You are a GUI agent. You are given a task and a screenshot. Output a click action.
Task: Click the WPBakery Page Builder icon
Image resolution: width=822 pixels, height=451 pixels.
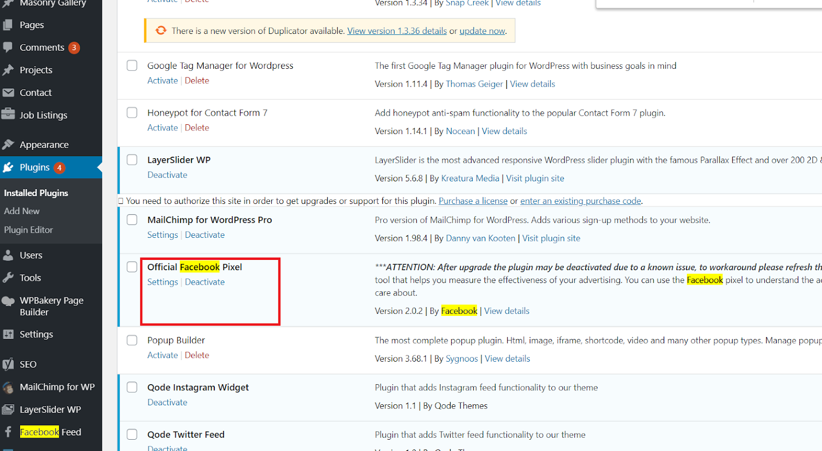click(x=8, y=302)
